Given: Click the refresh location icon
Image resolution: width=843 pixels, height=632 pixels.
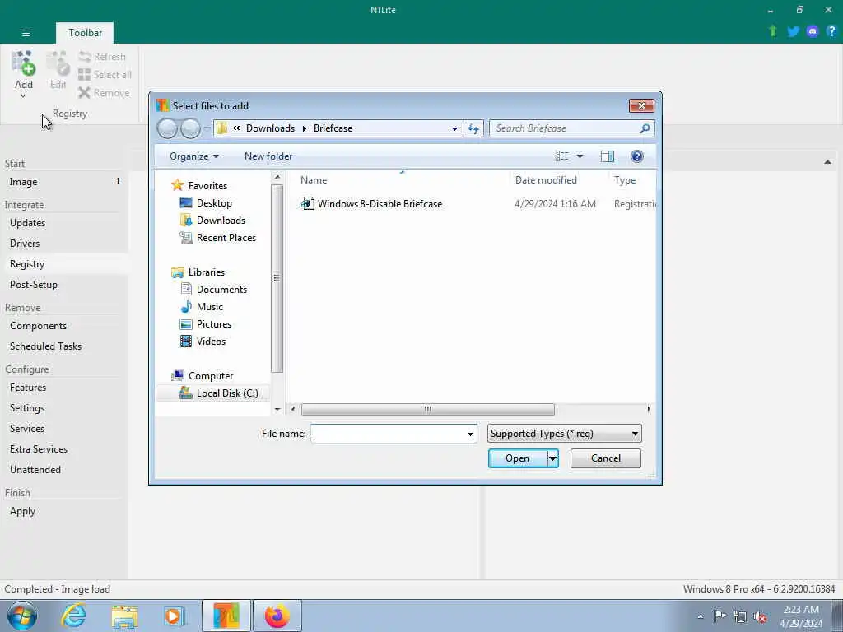Looking at the screenshot, I should 473,128.
